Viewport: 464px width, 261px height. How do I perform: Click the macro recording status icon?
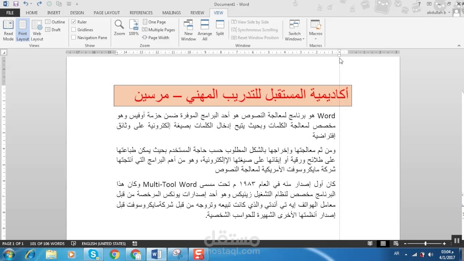pyautogui.click(x=135, y=244)
